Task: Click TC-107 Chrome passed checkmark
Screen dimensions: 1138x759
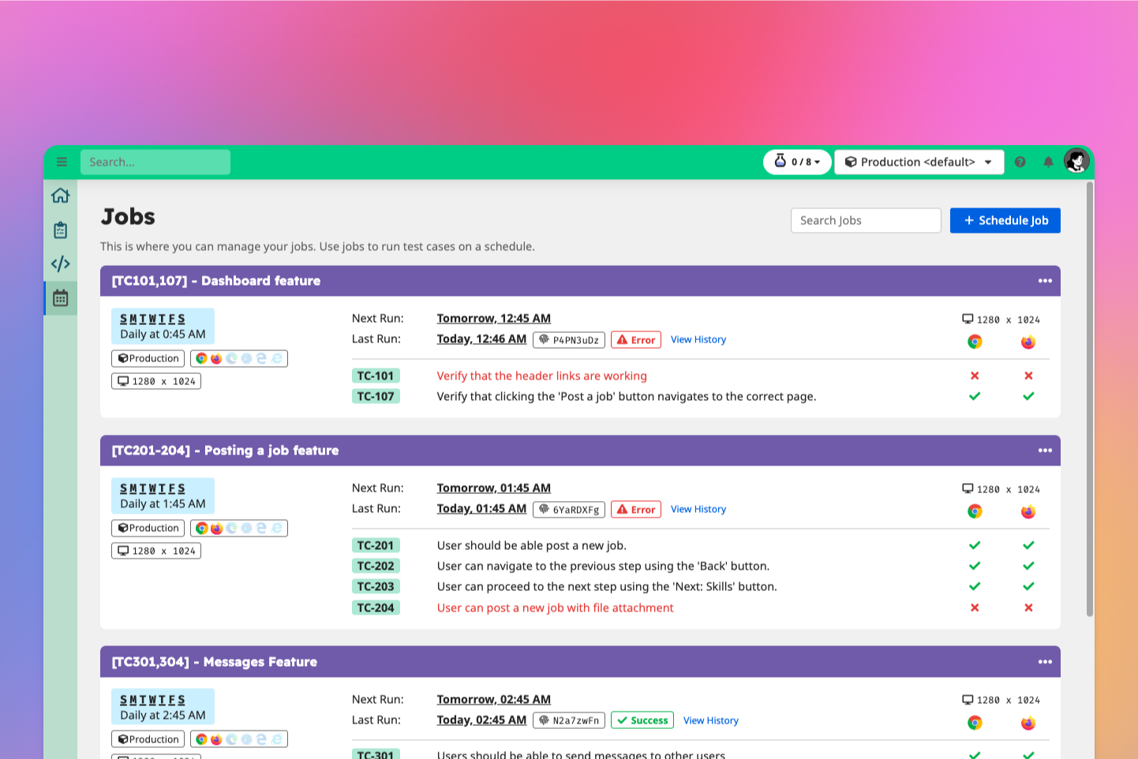Action: [x=975, y=396]
